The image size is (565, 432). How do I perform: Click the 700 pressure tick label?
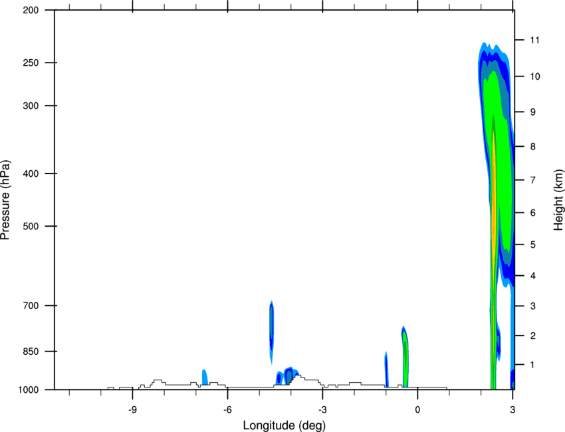[31, 306]
